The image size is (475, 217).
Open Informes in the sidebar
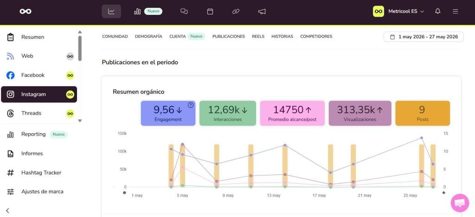[x=39, y=154]
